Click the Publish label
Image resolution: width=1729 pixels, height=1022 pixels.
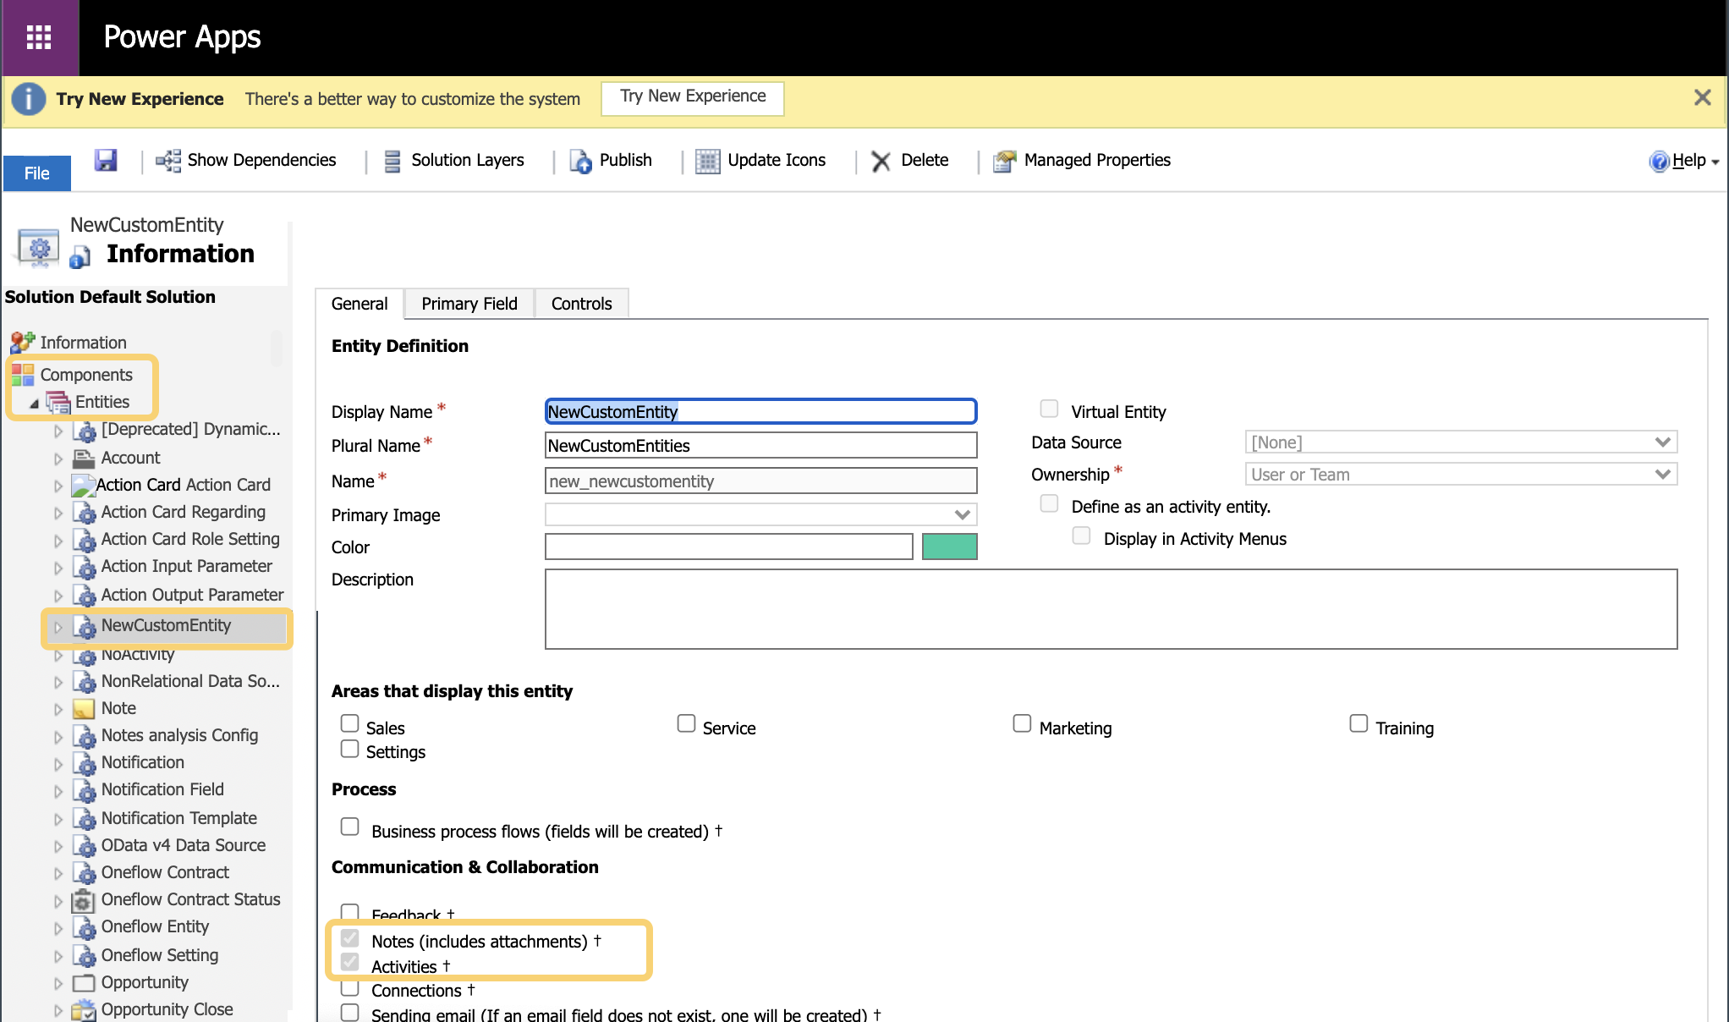[626, 161]
